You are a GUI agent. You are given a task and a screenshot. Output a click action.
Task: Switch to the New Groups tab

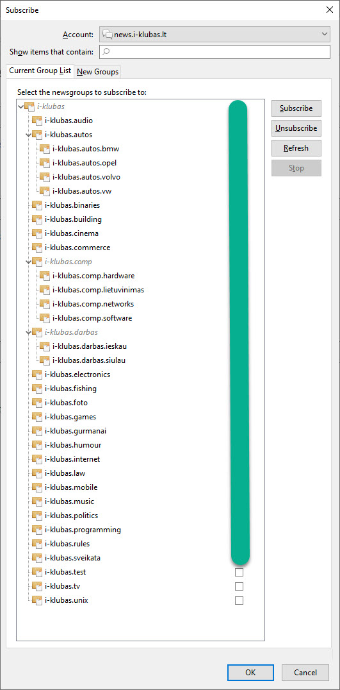click(97, 72)
